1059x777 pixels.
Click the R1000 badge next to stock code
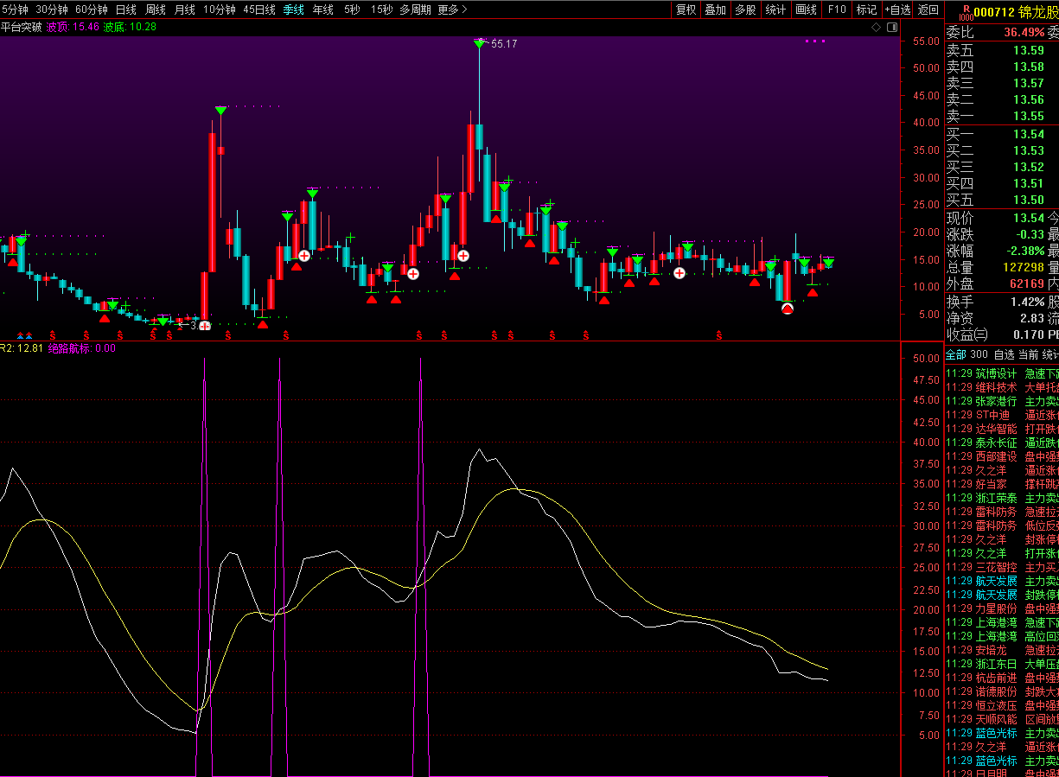(966, 11)
